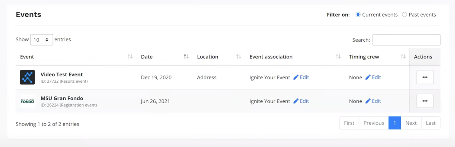Click the MSU Gran Fondo logo thumbnail
The image size is (455, 147).
(27, 101)
